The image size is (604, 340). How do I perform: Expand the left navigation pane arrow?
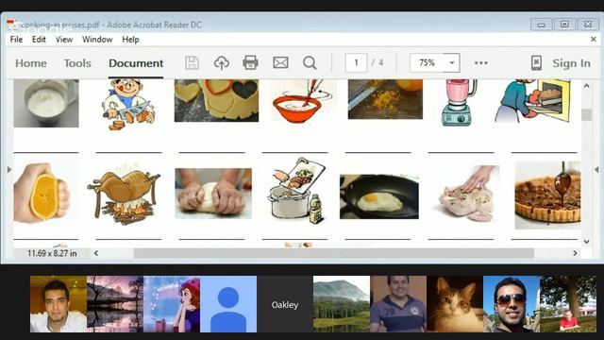pyautogui.click(x=9, y=169)
